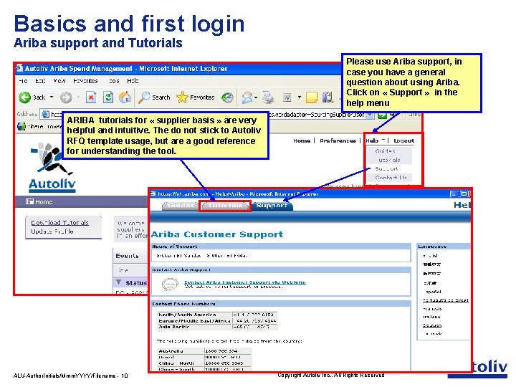Click the globe icon on the links bar
This screenshot has height=387, width=516.
click(21, 126)
